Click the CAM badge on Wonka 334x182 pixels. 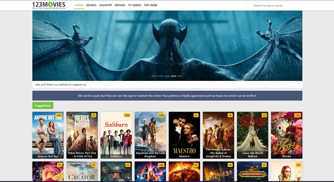click(297, 115)
